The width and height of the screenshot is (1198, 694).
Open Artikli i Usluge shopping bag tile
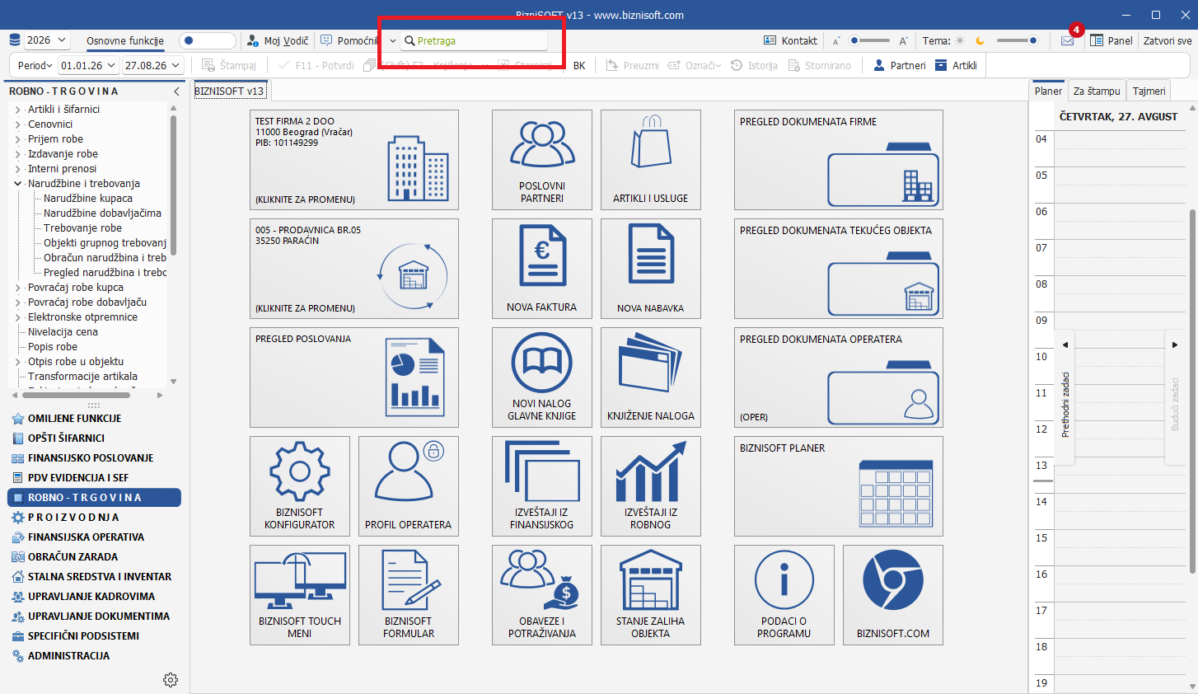coord(650,160)
